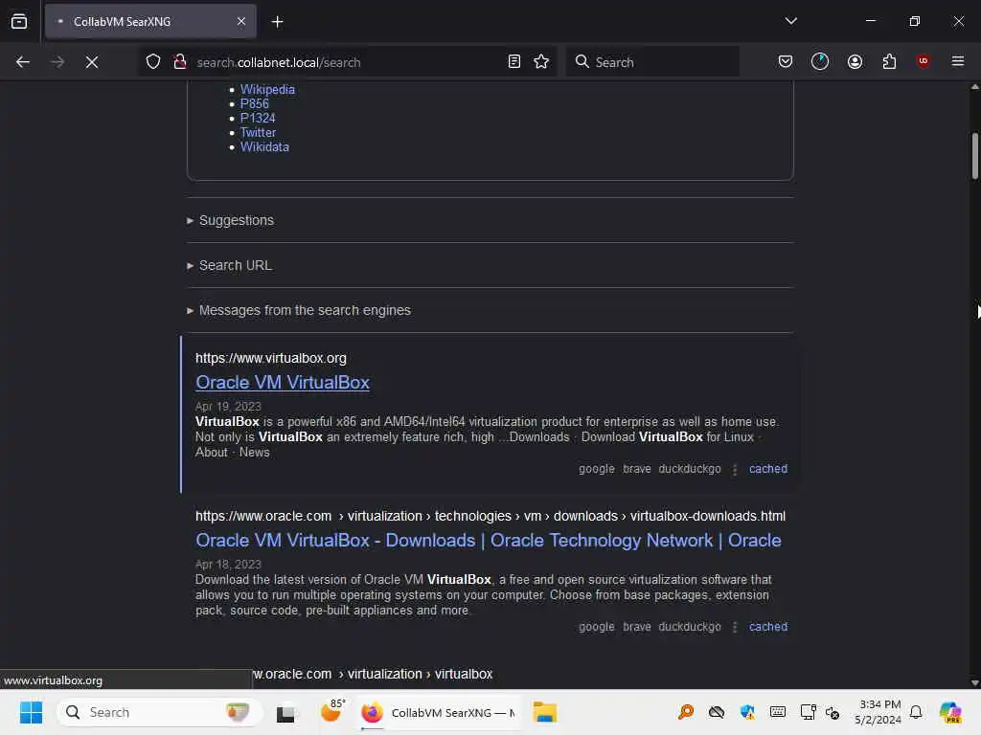The height and width of the screenshot is (735, 981).
Task: List all tabs with the chevron button
Action: tap(790, 21)
